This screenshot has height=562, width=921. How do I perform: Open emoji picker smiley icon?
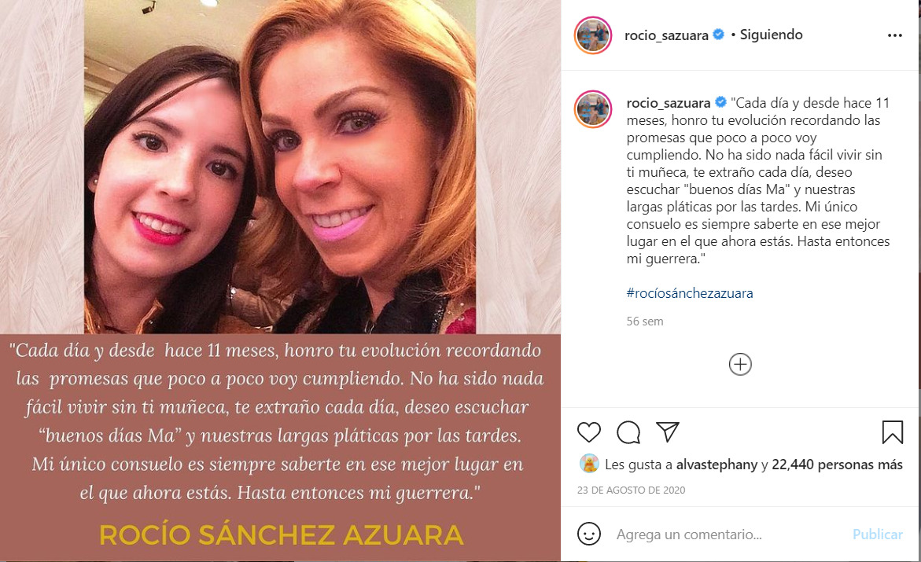588,534
